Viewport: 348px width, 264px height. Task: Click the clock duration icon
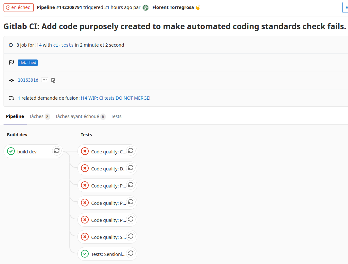tap(11, 45)
